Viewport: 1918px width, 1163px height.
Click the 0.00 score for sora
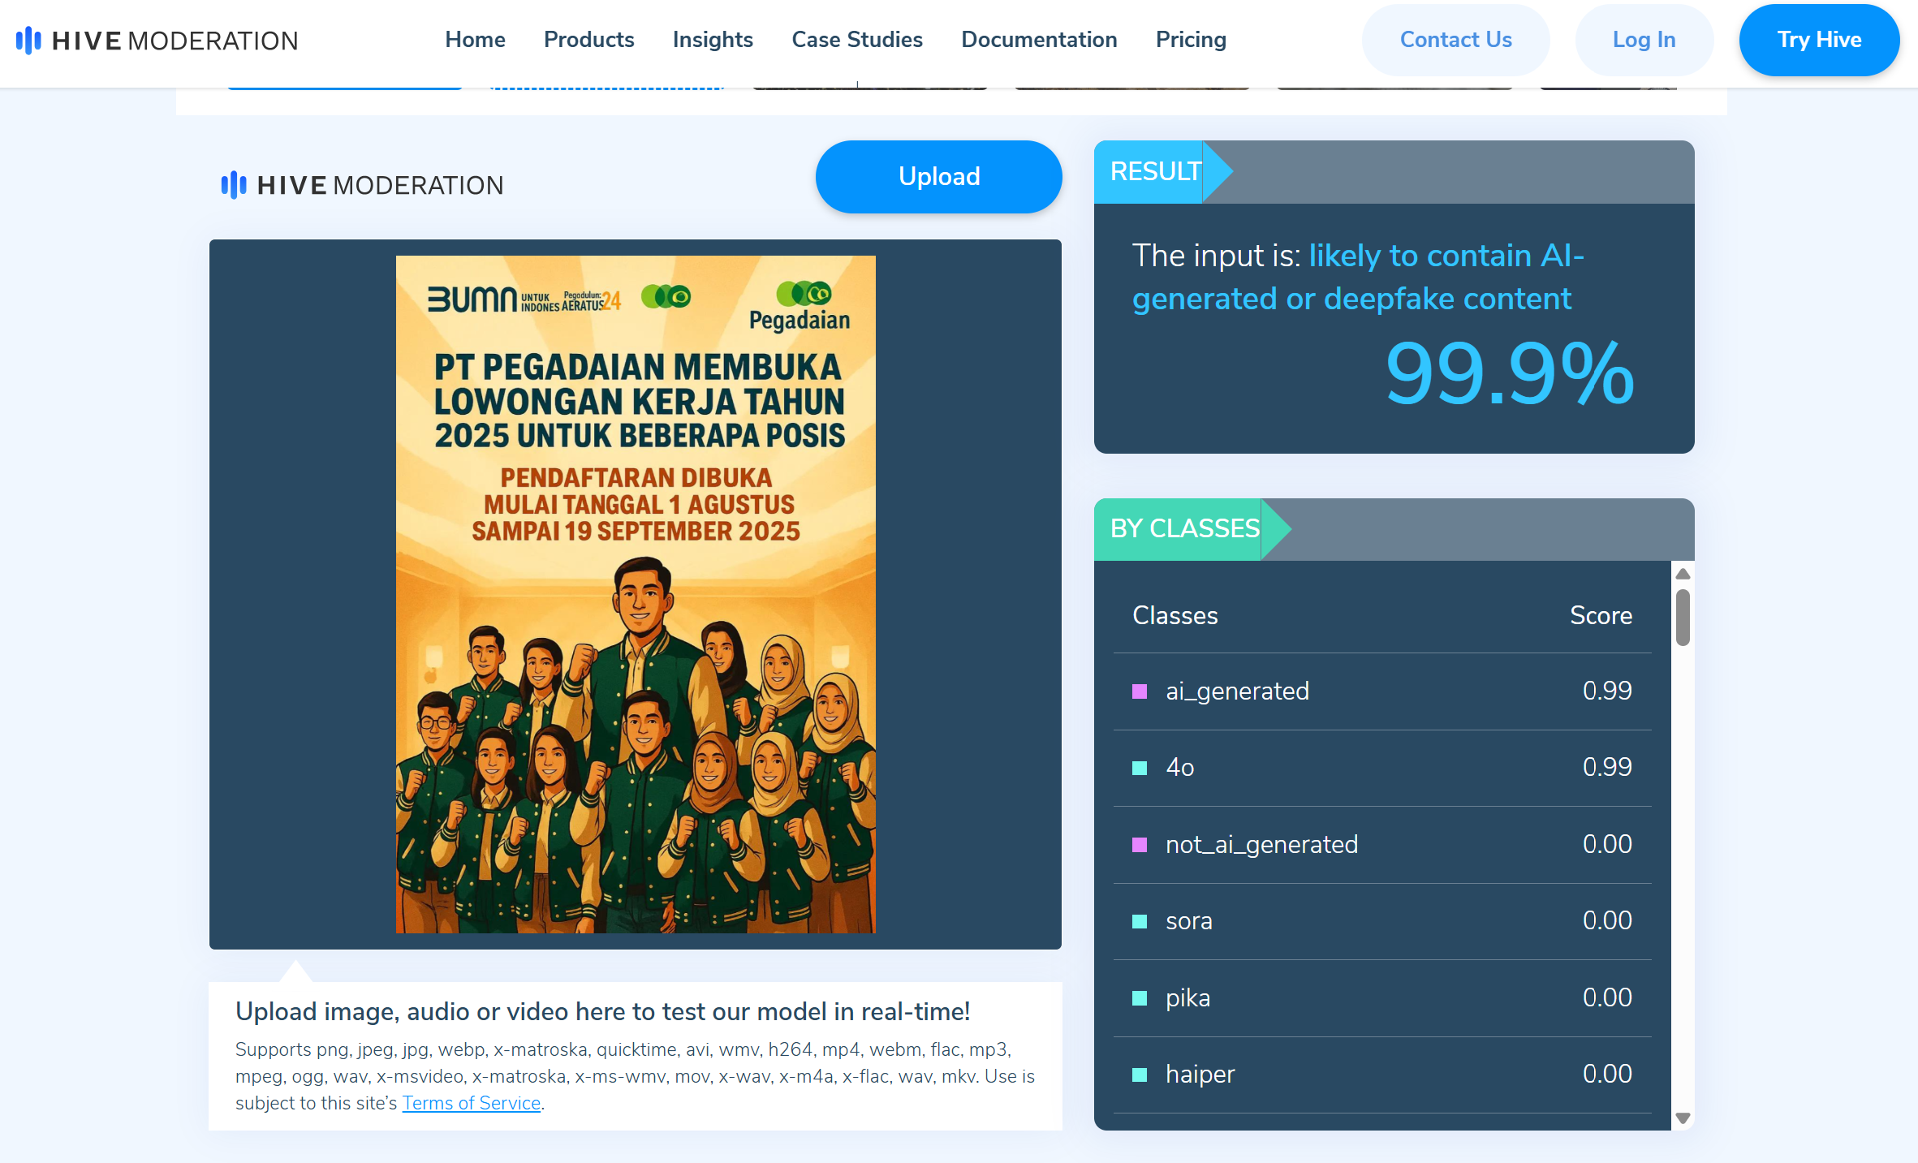(x=1607, y=920)
